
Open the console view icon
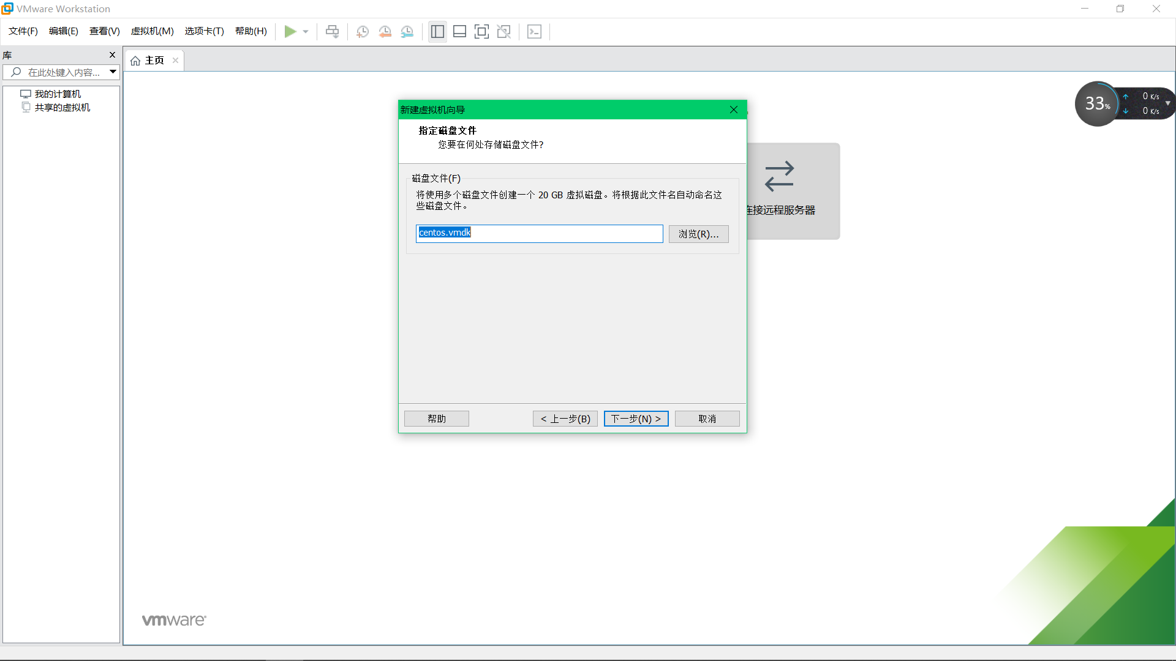point(534,31)
